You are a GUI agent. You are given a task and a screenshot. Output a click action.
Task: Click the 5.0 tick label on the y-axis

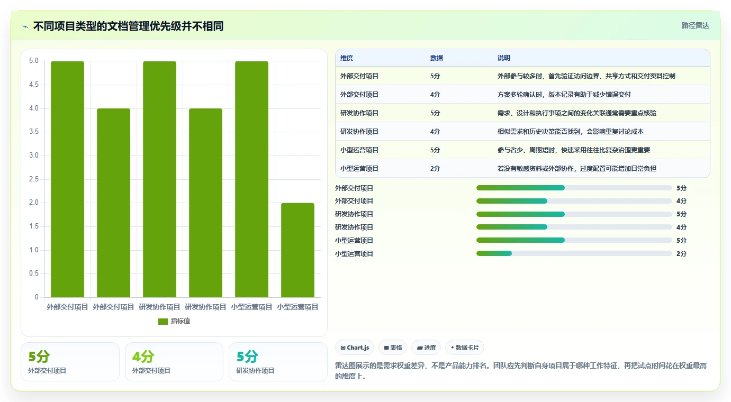pos(34,61)
